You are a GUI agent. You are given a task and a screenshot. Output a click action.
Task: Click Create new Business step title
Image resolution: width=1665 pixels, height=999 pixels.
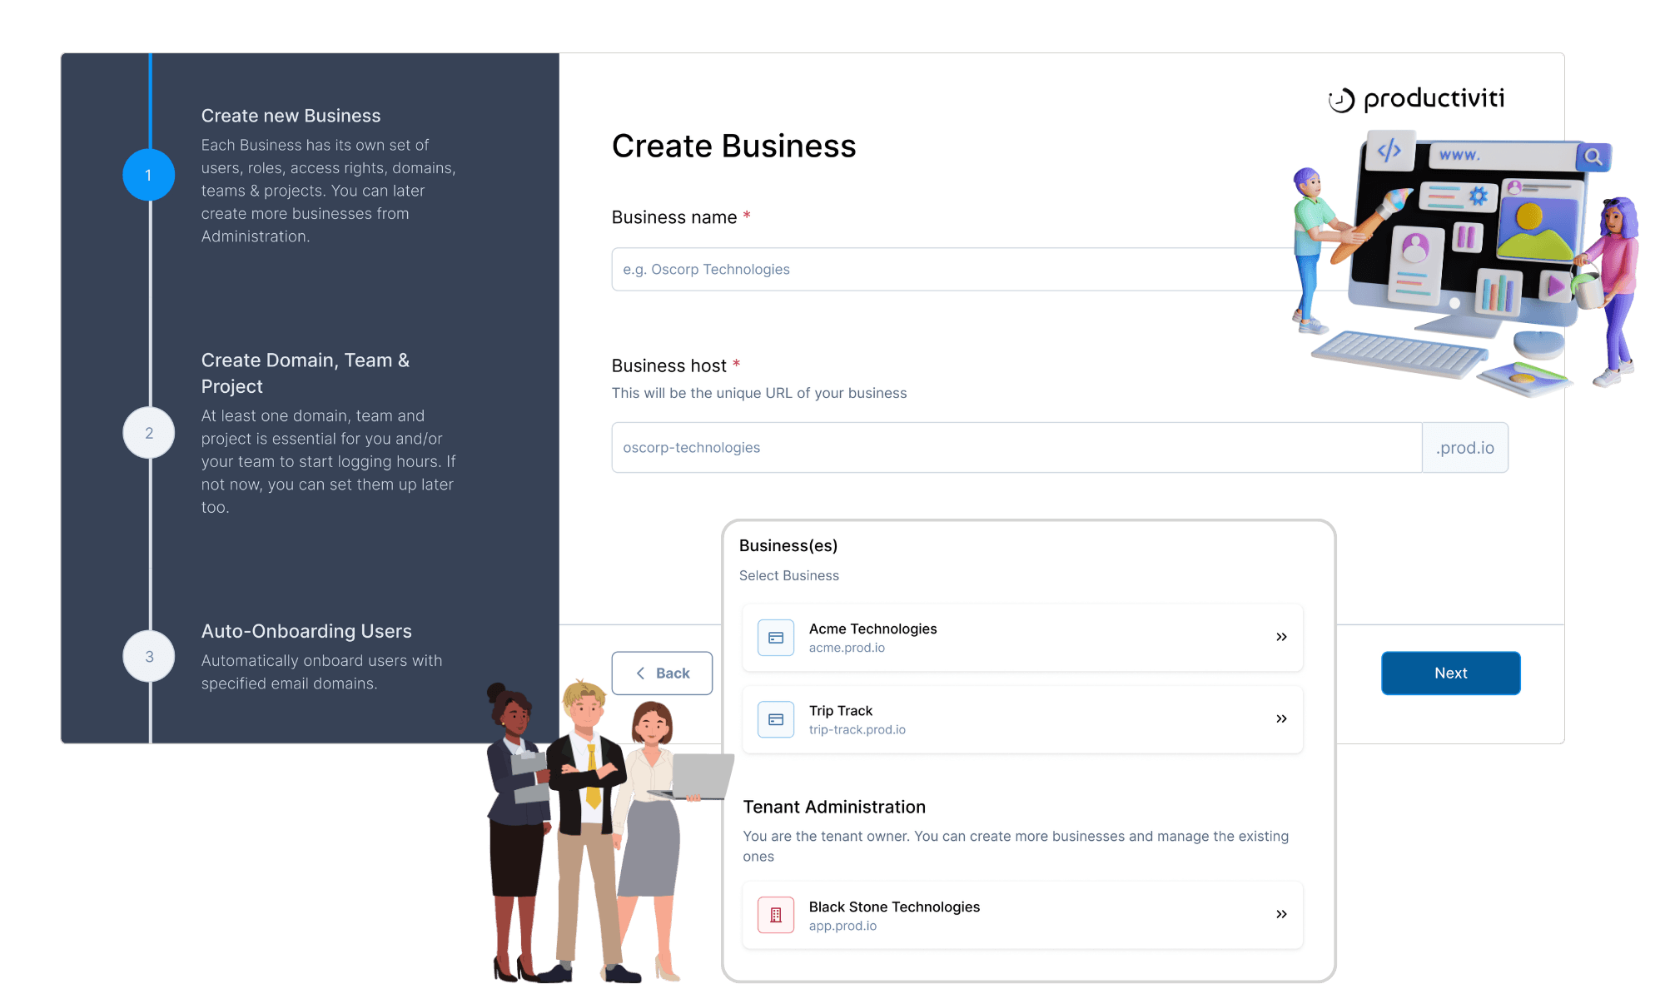coord(291,116)
